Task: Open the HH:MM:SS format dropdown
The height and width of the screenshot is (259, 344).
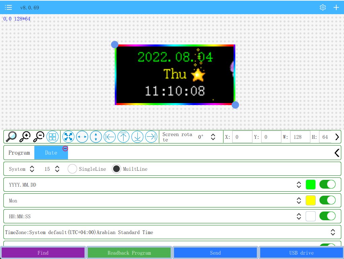Action: coord(299,217)
